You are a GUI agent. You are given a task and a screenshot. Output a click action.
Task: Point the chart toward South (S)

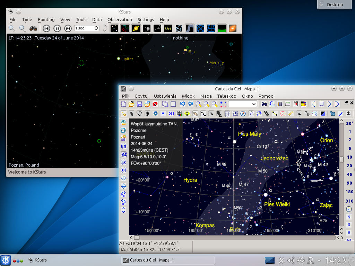(x=349, y=224)
